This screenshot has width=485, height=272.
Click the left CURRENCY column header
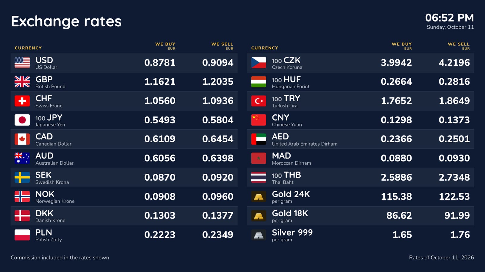(28, 48)
